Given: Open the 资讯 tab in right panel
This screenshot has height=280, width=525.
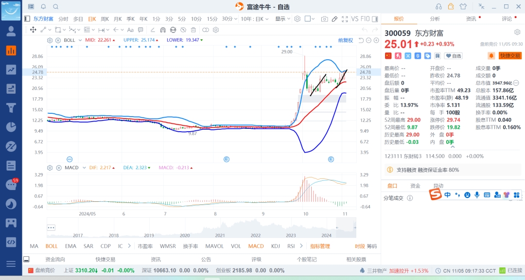Looking at the screenshot, I should coord(471,19).
